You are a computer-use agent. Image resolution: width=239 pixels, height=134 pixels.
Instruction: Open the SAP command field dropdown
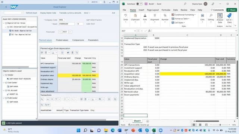(x=22, y=13)
